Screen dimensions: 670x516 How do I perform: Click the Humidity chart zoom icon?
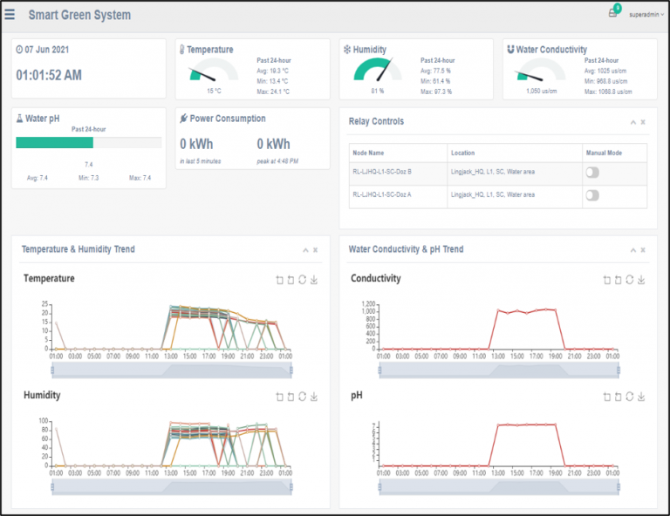[279, 397]
